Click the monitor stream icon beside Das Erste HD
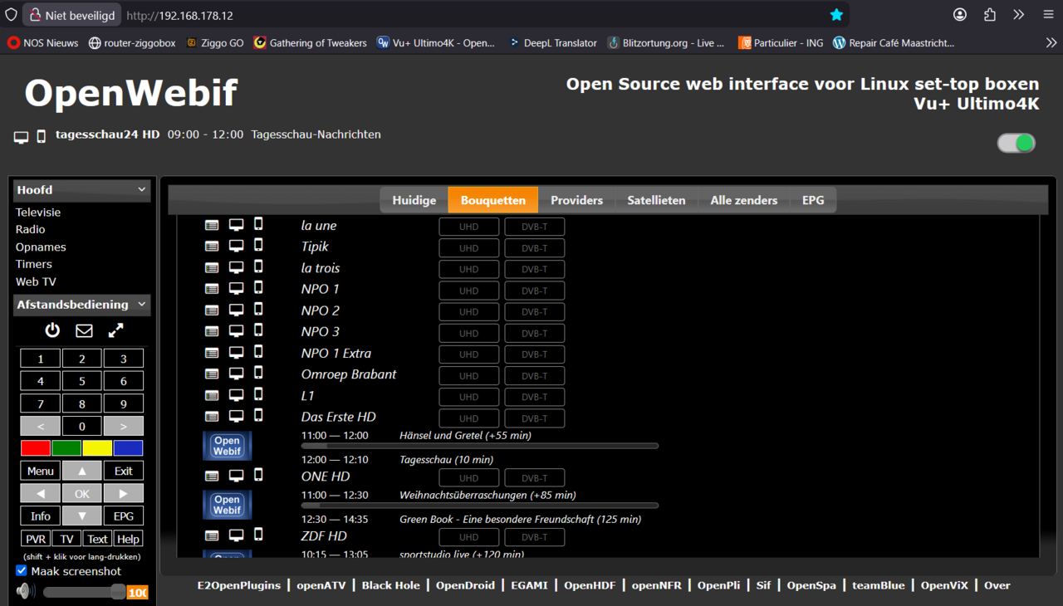 click(x=236, y=415)
